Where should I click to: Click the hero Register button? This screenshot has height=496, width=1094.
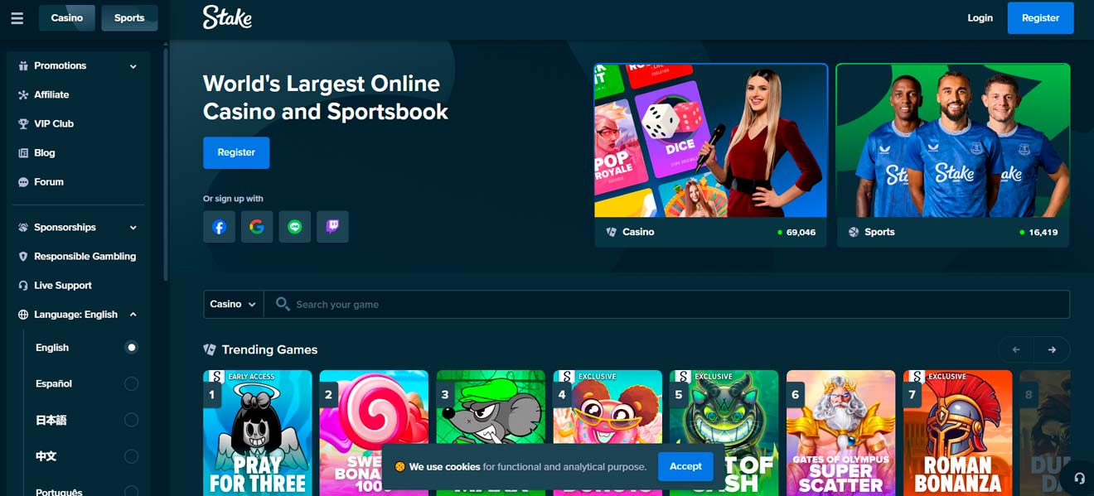[x=236, y=152]
